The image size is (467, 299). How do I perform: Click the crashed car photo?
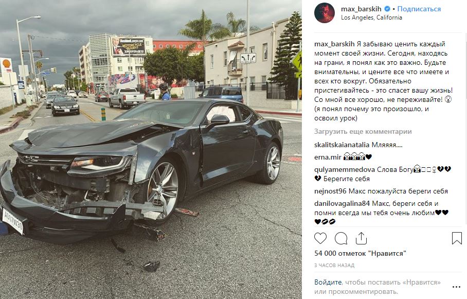click(151, 149)
